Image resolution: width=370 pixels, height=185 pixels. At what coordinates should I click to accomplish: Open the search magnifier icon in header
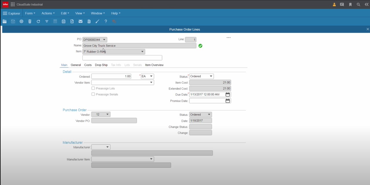(358, 5)
